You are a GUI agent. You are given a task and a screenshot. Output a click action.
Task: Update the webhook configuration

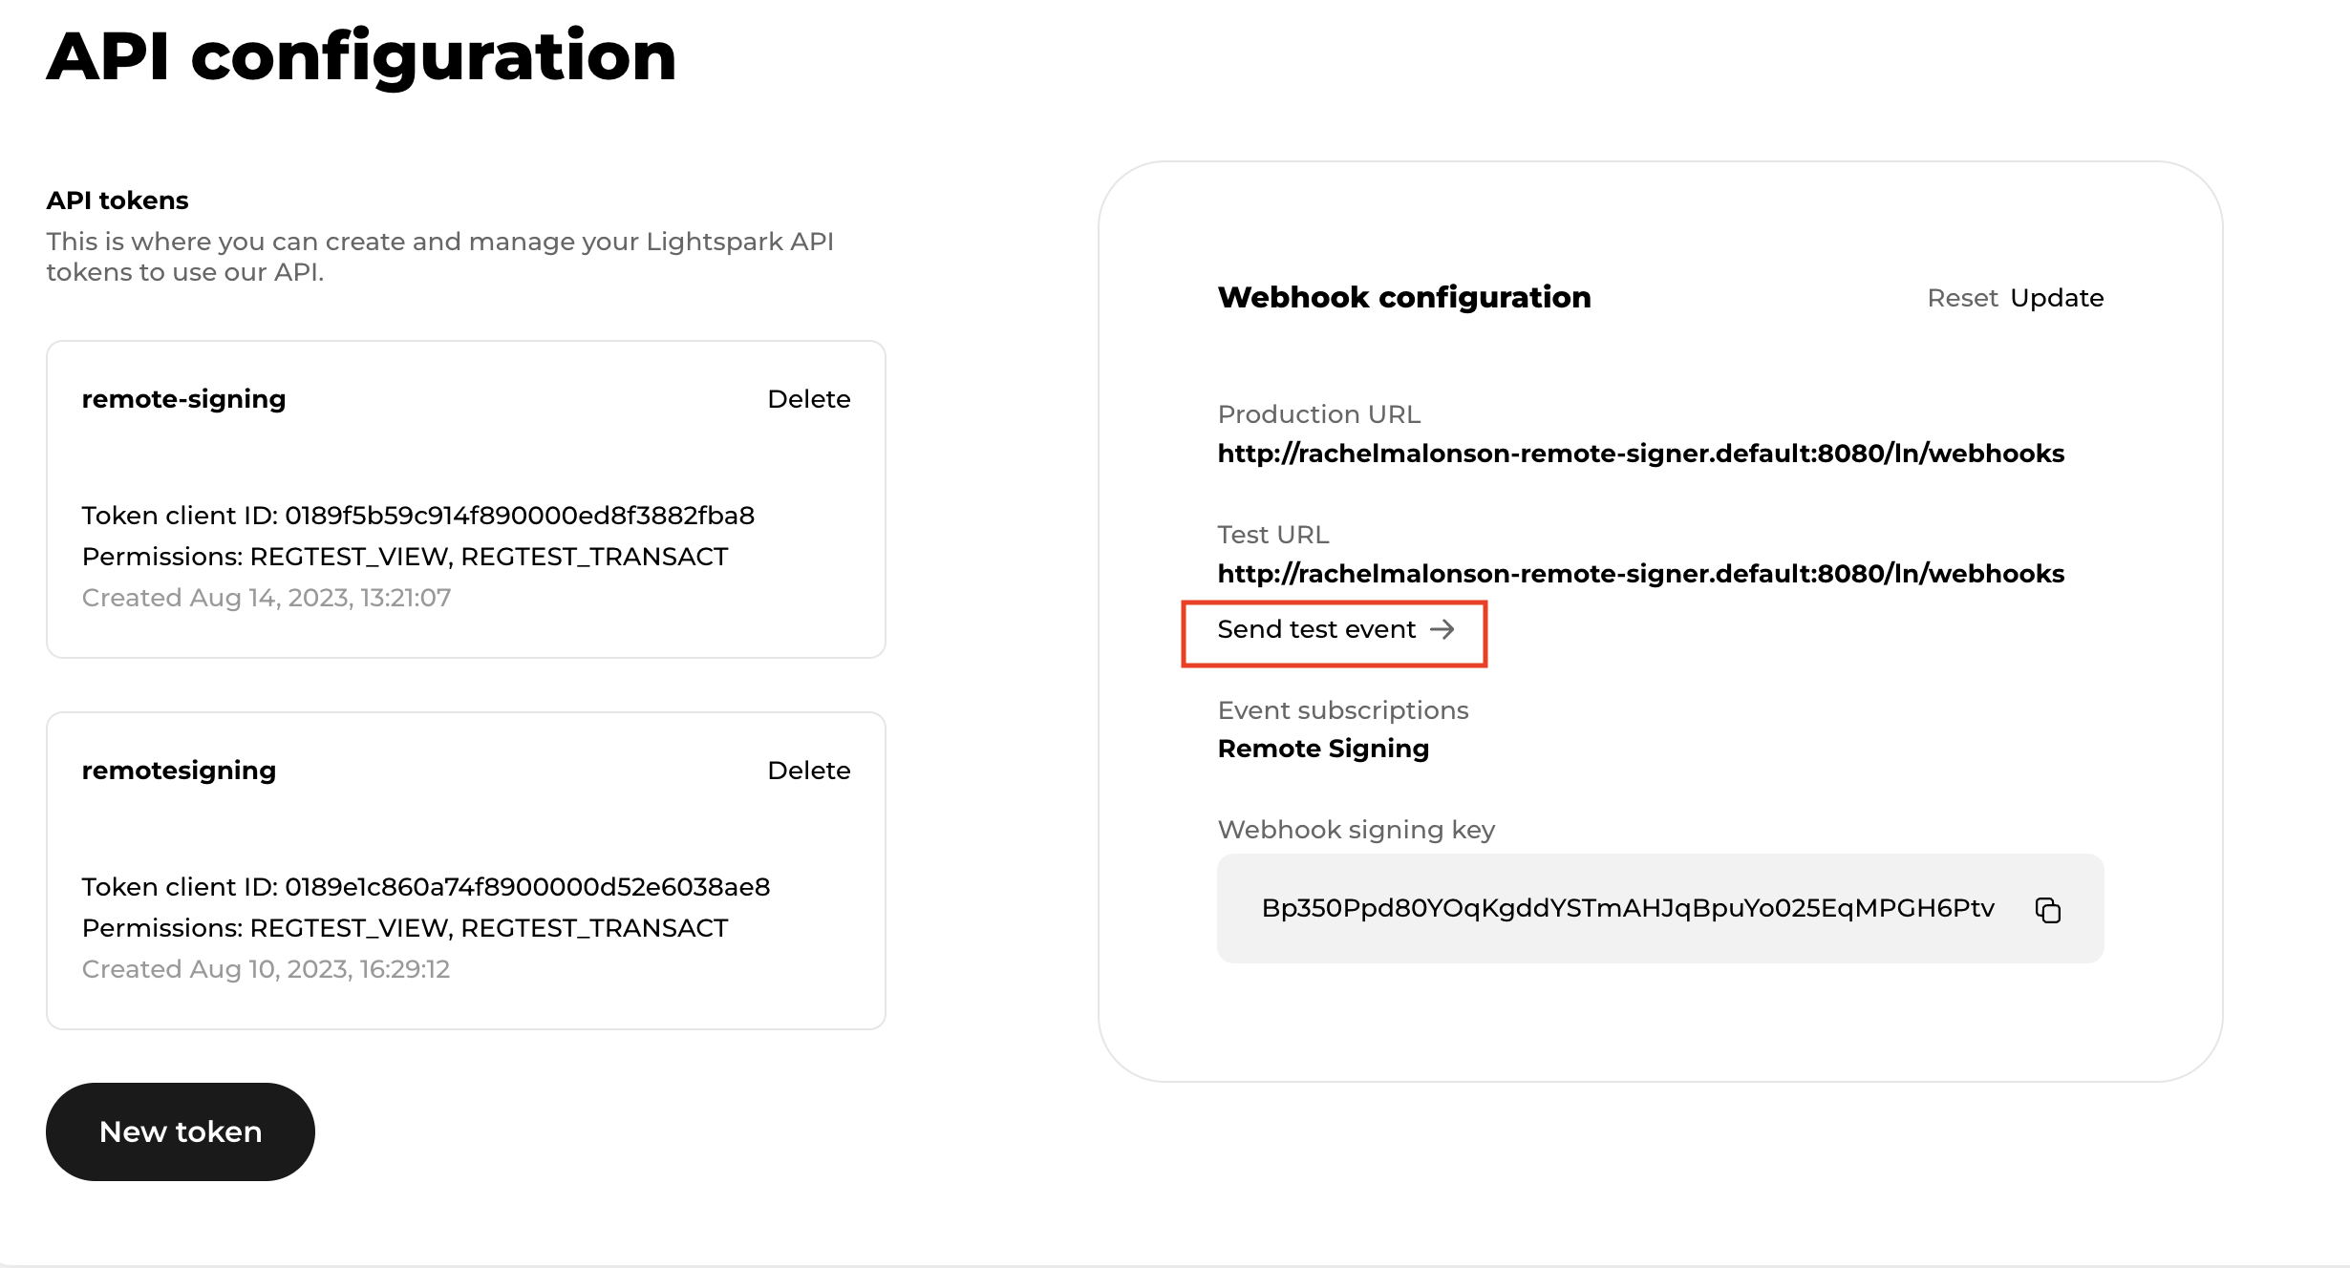click(x=2056, y=297)
